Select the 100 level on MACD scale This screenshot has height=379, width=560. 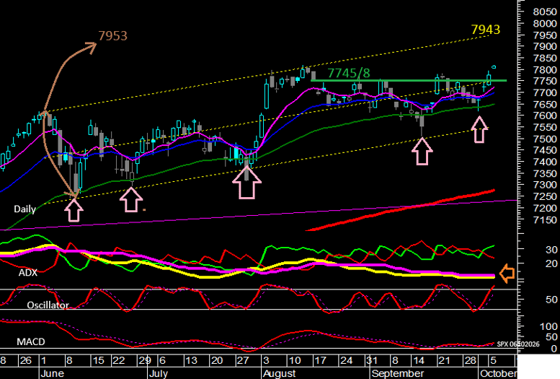548,326
